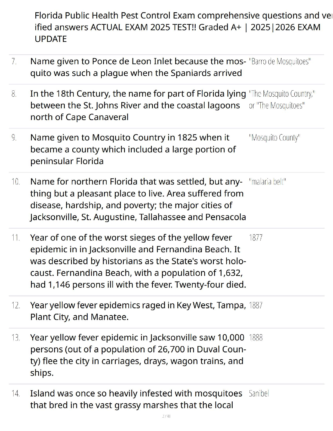333x431 pixels.
Task: Select the 1888 answer
Action: click(x=256, y=338)
